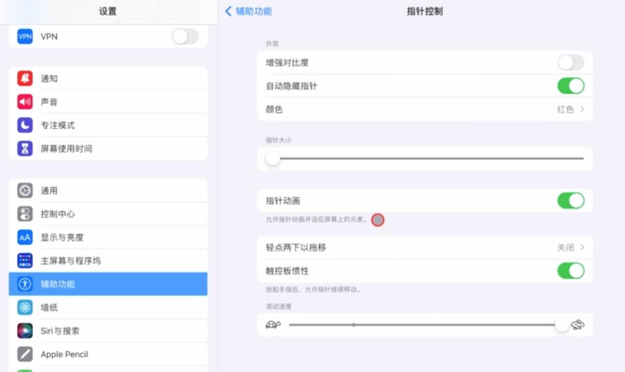The height and width of the screenshot is (372, 625).
Task: Select the 显示与亮度 sidebar icon
Action: tap(25, 237)
